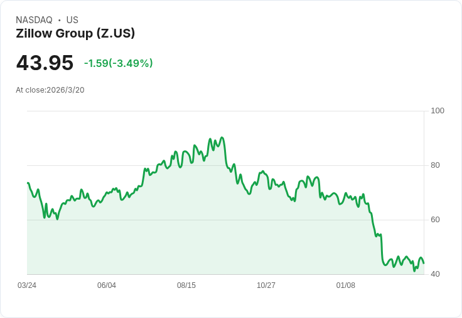Click the 03/24 date on x-axis

(27, 285)
